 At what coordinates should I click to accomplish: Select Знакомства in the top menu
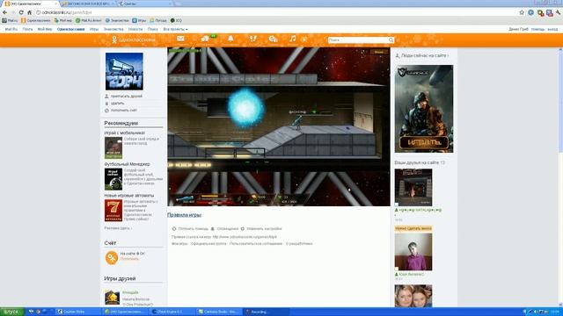click(113, 29)
